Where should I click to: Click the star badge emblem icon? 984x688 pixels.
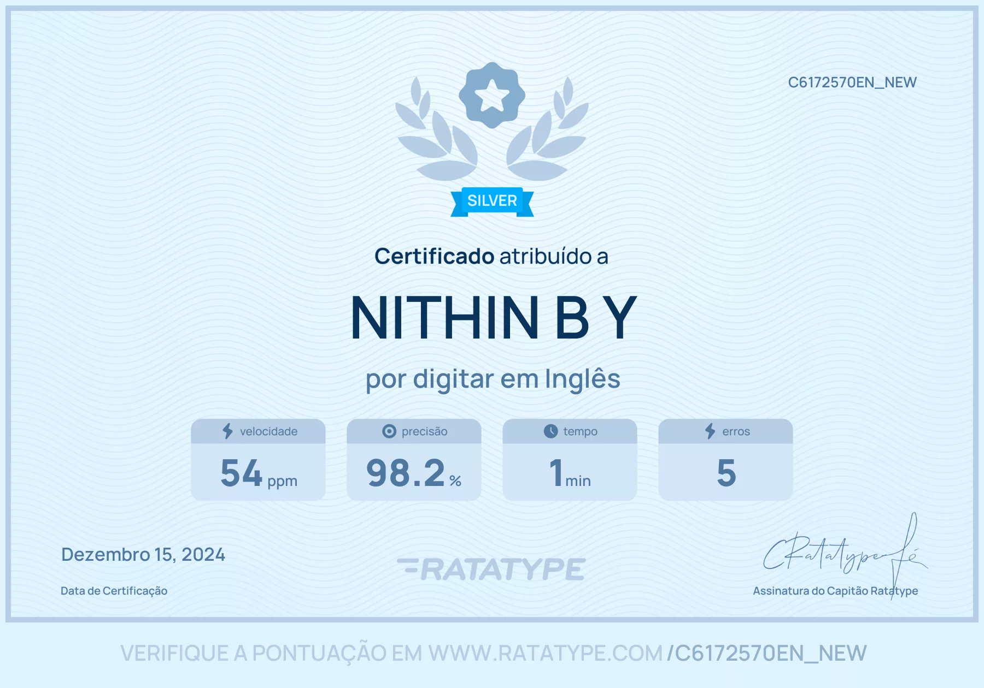coord(492,95)
